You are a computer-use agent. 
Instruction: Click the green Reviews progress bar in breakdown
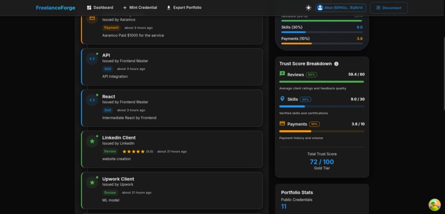[322, 82]
